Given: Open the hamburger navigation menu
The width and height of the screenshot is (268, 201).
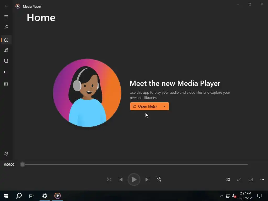Looking at the screenshot, I should pyautogui.click(x=6, y=17).
